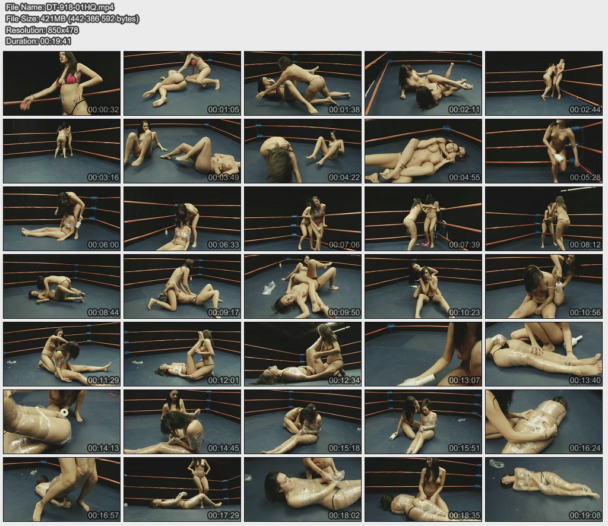
Task: Open the frame marked 00:05:28
Action: coord(544,151)
